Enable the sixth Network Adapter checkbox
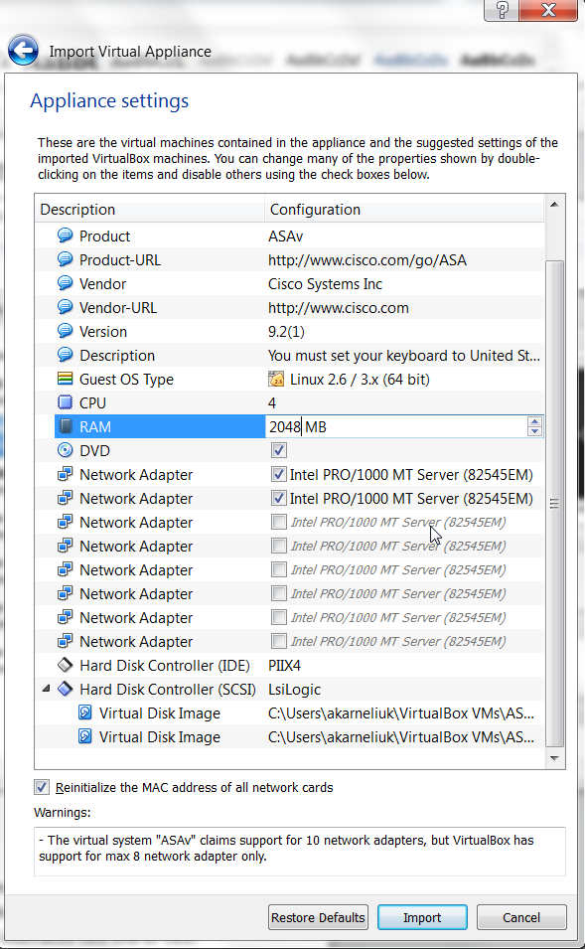This screenshot has width=585, height=949. [279, 593]
